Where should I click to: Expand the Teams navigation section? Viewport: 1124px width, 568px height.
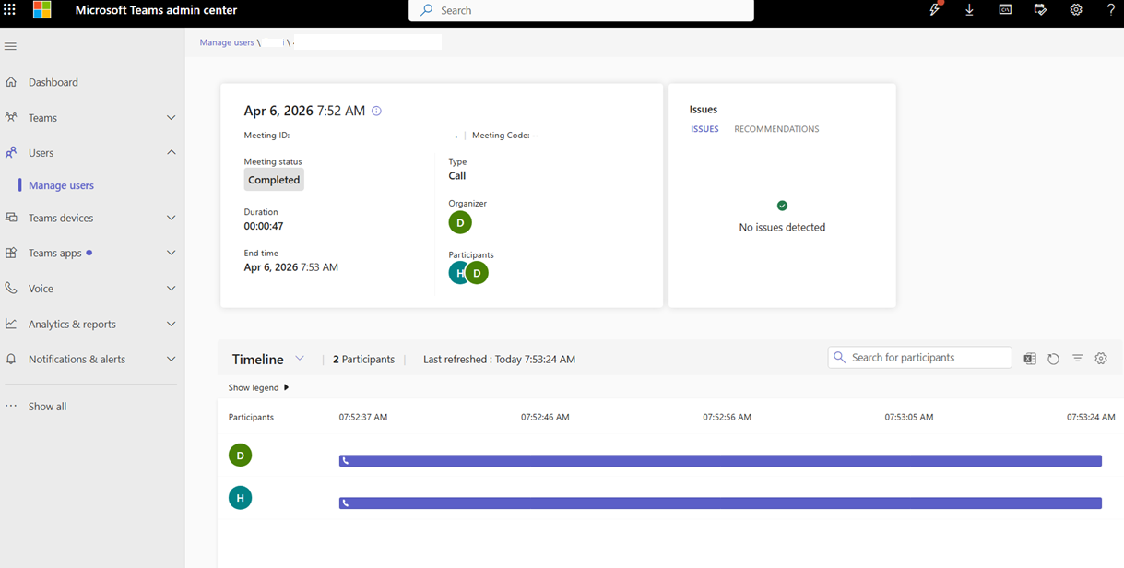click(171, 118)
